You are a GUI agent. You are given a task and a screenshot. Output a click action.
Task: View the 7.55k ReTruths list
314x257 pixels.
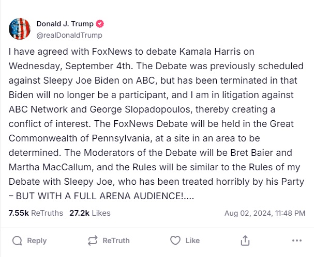pyautogui.click(x=36, y=213)
